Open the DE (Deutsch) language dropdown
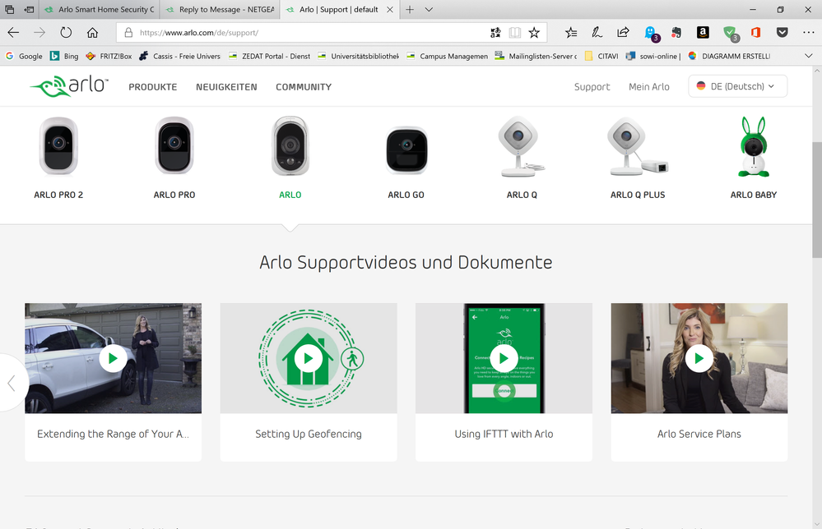Screen dimensions: 822x529 pos(737,86)
